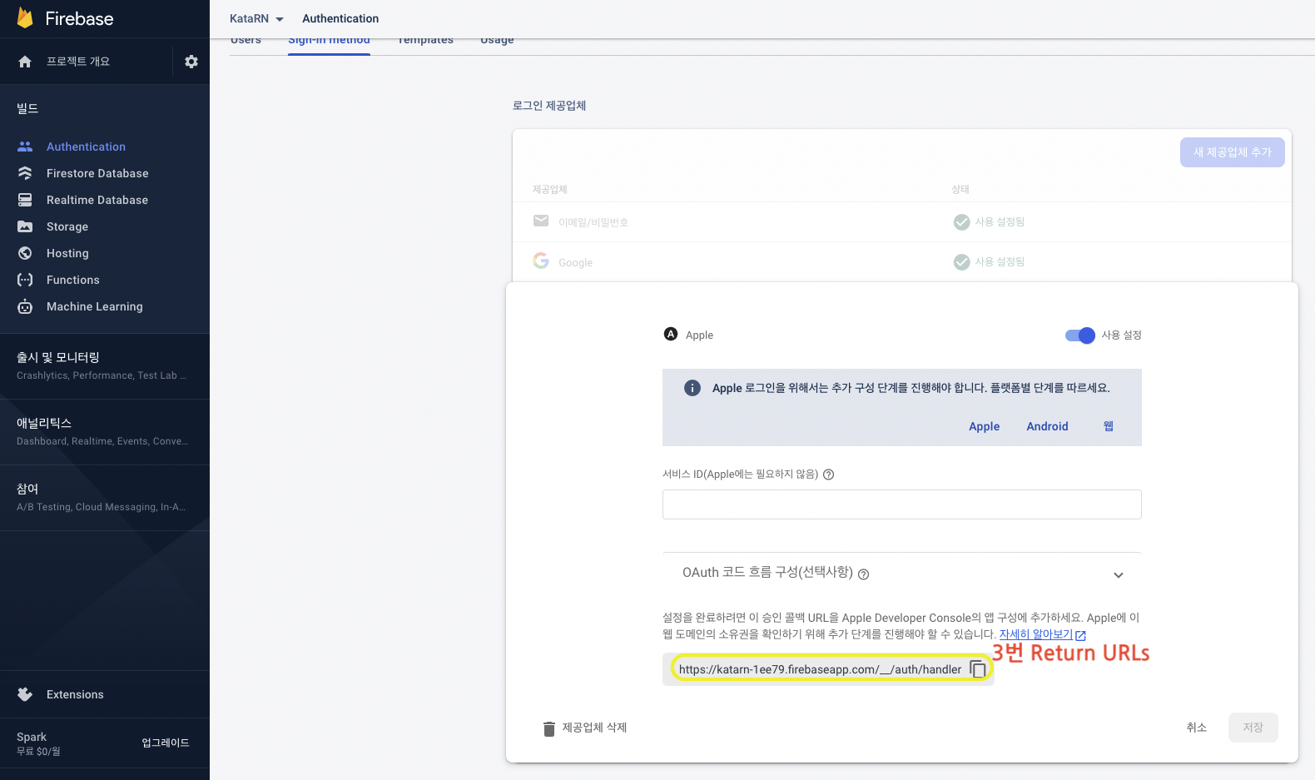Focus the service ID input field

point(901,504)
